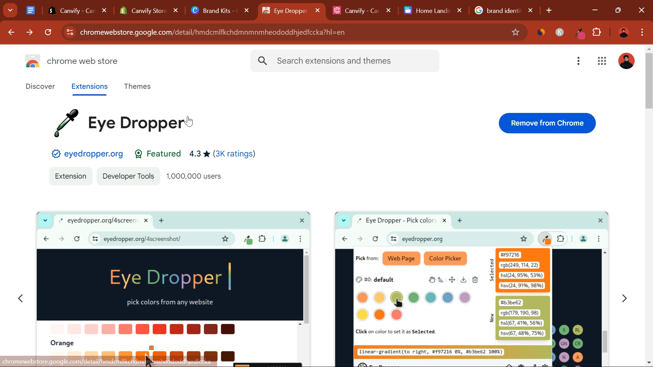This screenshot has width=653, height=367.
Task: Click the move-arrows icon beside #0: default
Action: tap(452, 280)
